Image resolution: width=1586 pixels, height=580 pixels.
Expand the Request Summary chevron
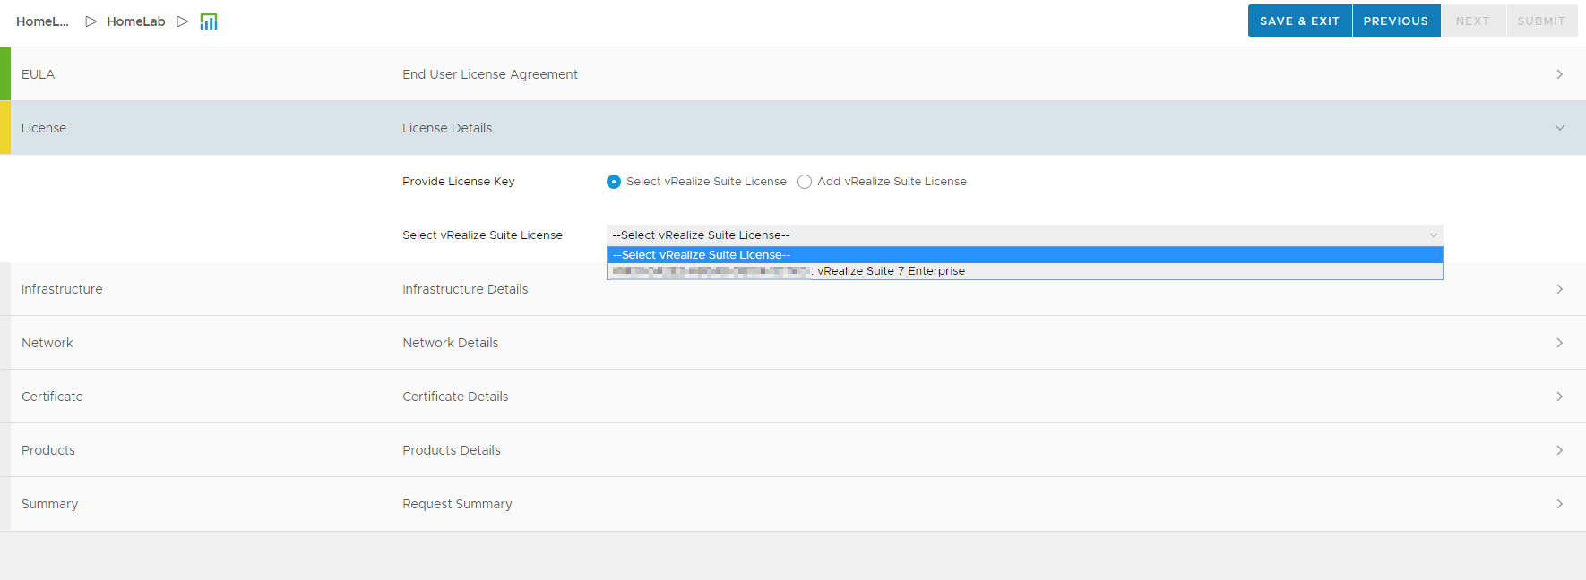1559,504
